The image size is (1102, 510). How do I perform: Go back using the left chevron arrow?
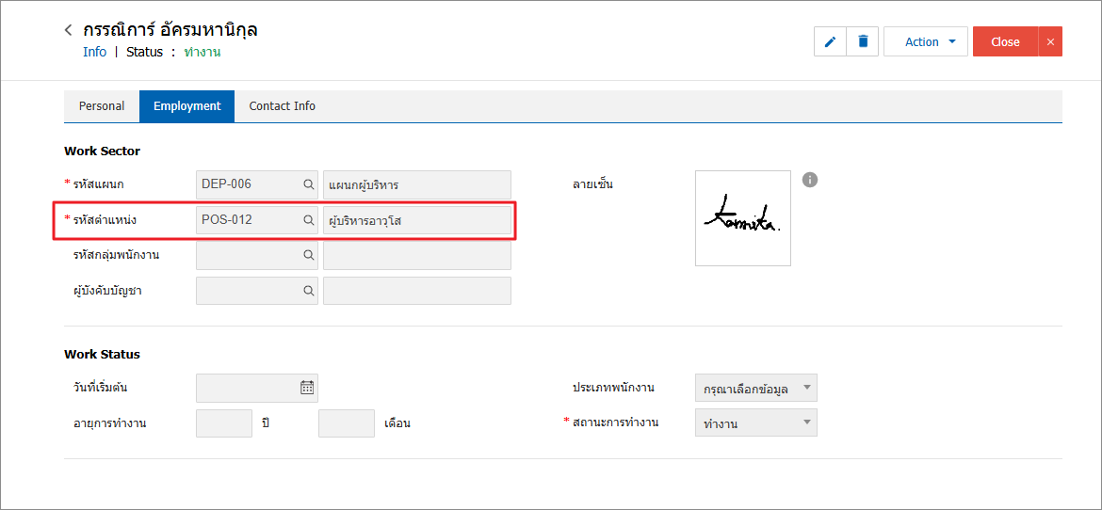[x=69, y=30]
